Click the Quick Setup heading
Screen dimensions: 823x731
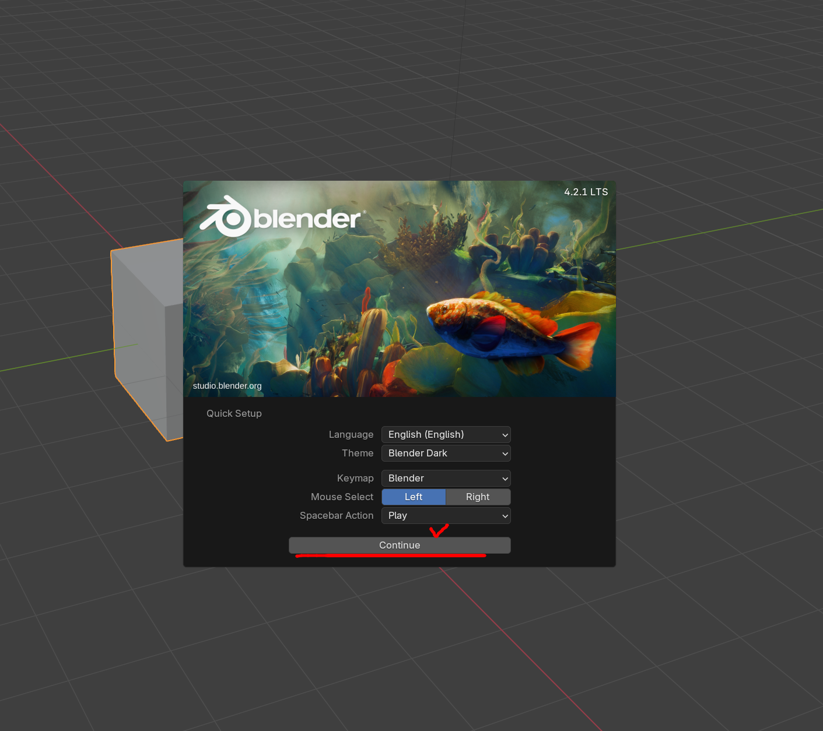(234, 413)
